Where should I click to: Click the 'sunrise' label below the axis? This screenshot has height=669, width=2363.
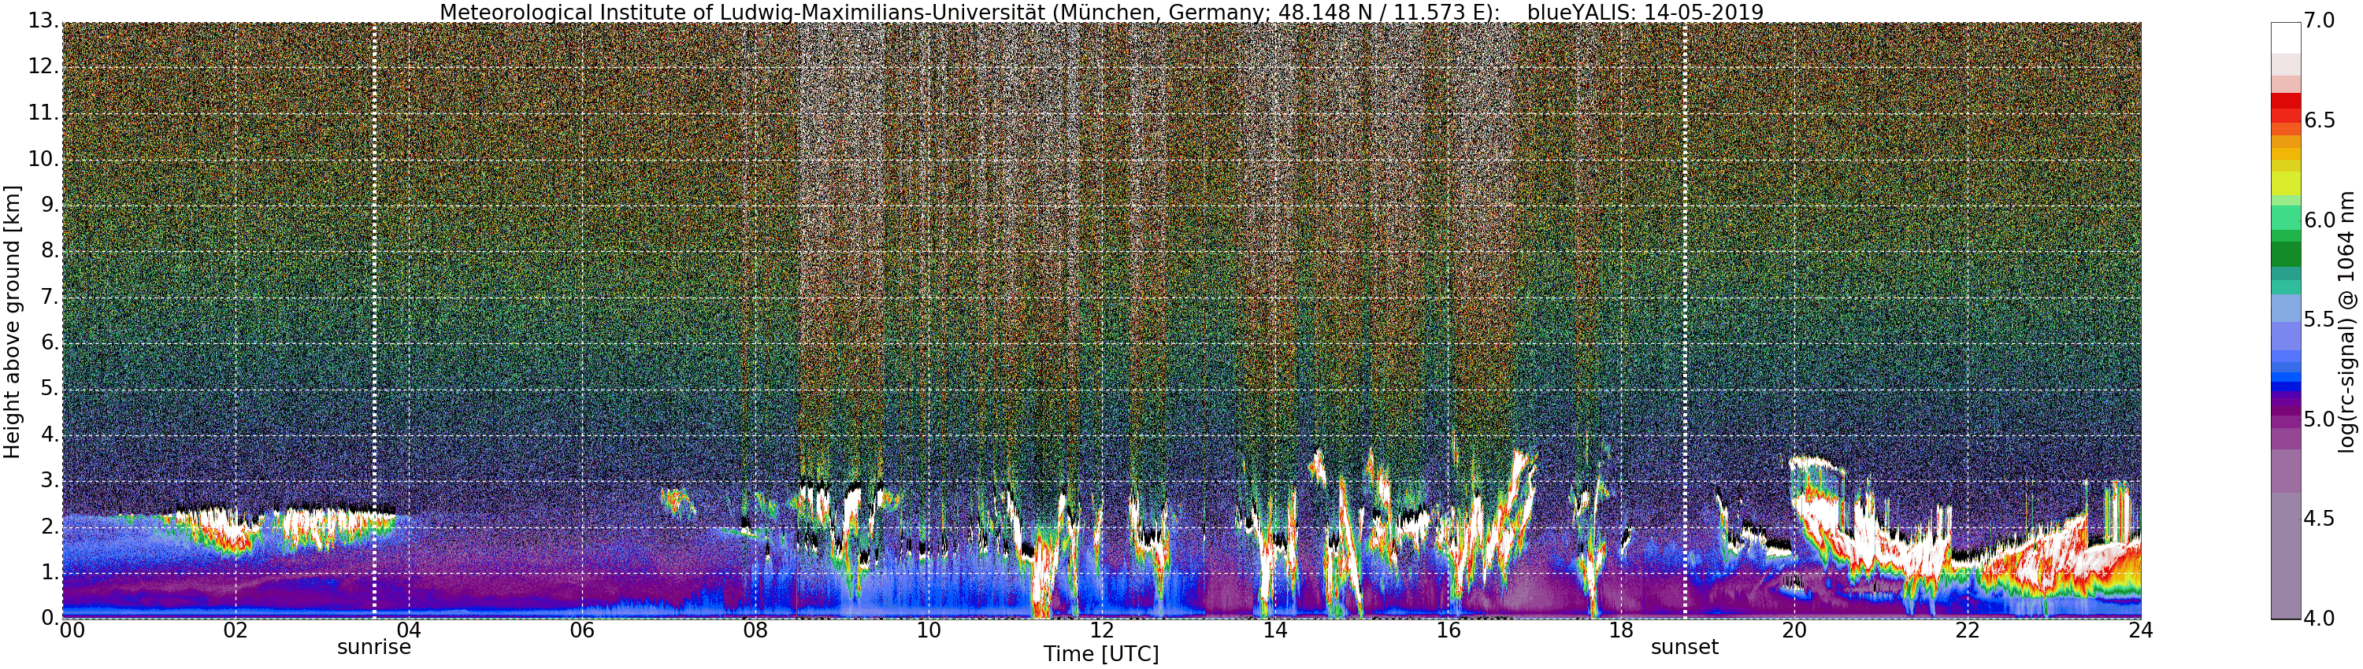pyautogui.click(x=374, y=647)
